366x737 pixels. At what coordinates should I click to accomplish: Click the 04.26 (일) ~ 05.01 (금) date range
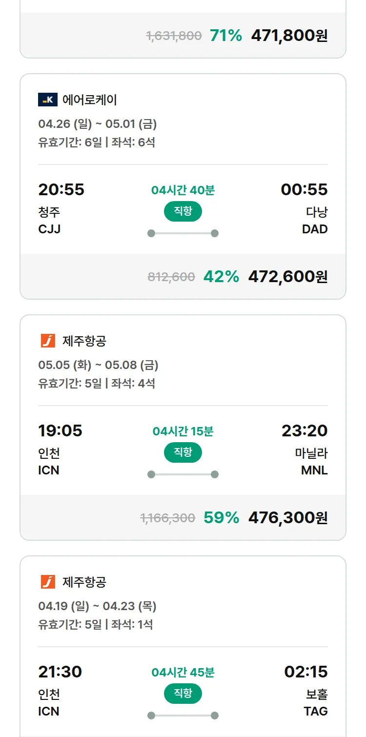98,124
